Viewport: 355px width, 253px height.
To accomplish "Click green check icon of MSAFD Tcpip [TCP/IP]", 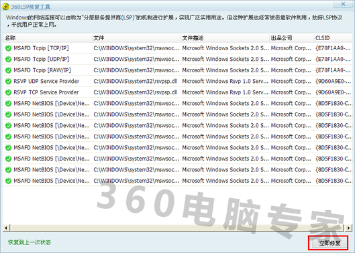I will coord(8,48).
